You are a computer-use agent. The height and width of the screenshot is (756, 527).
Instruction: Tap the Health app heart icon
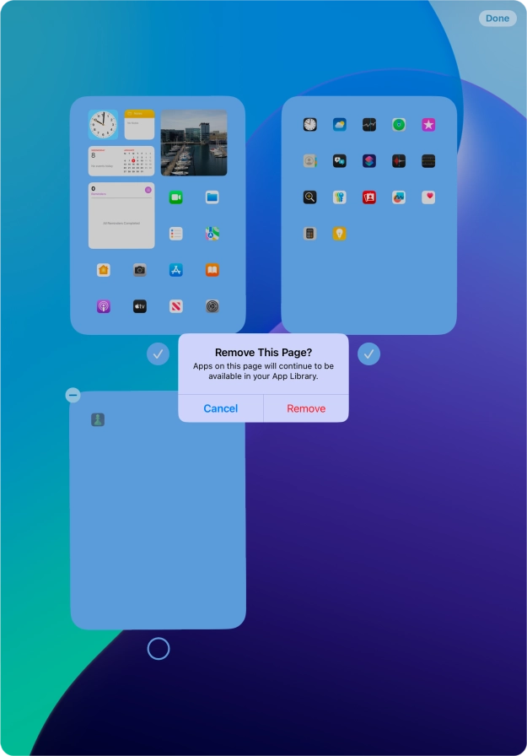click(x=428, y=197)
